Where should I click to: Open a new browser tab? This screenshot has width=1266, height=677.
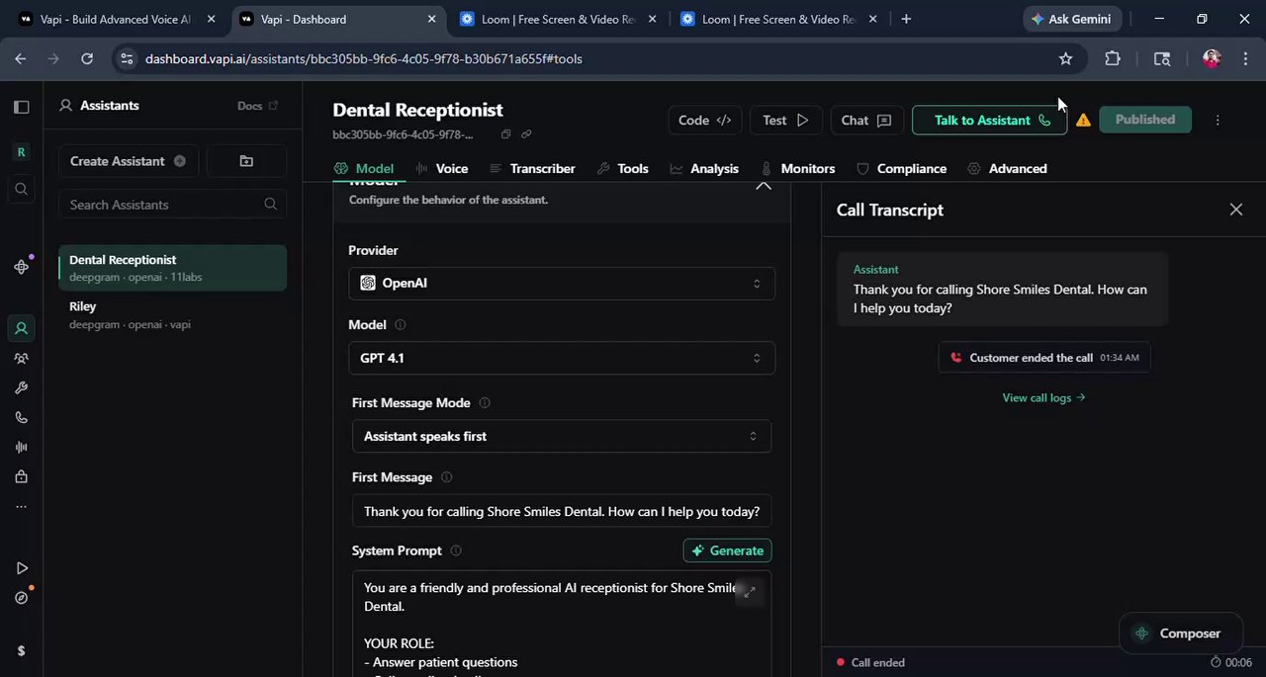(x=906, y=19)
